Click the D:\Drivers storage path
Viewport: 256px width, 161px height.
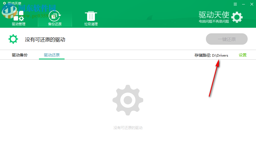(x=221, y=55)
